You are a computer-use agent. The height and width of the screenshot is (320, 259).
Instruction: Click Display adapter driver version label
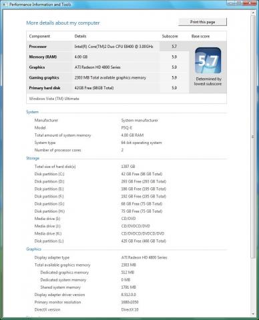point(59,295)
